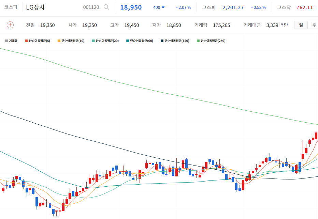Image resolution: width=318 pixels, height=219 pixels.
Task: Click the 거래대금 value 3,339 백만
Action: tap(277, 25)
